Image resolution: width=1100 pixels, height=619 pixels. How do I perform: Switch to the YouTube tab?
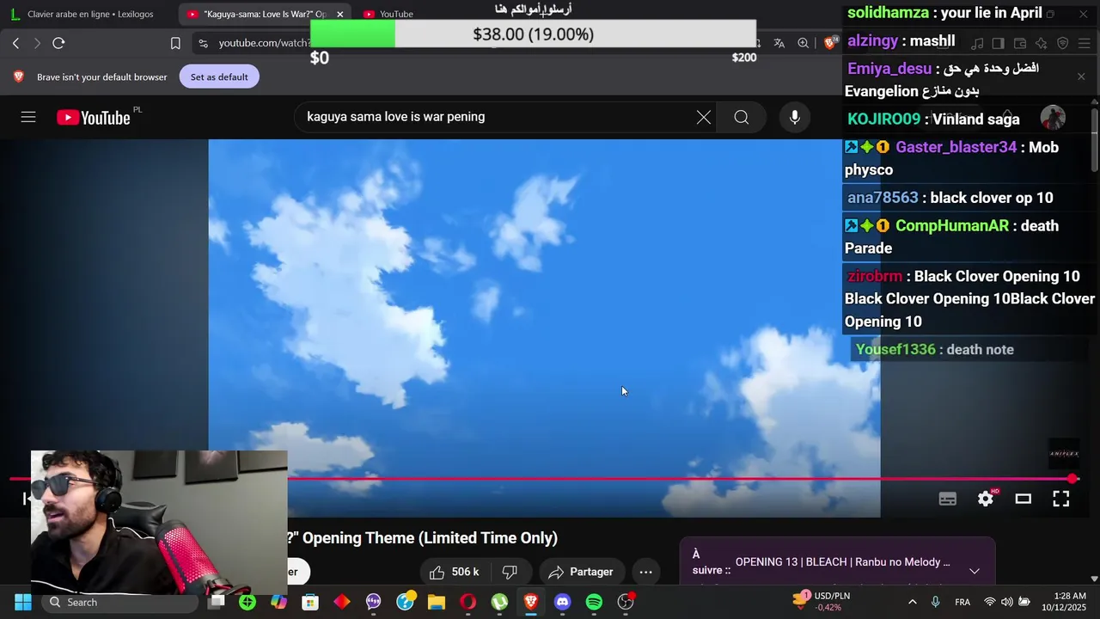tap(395, 14)
